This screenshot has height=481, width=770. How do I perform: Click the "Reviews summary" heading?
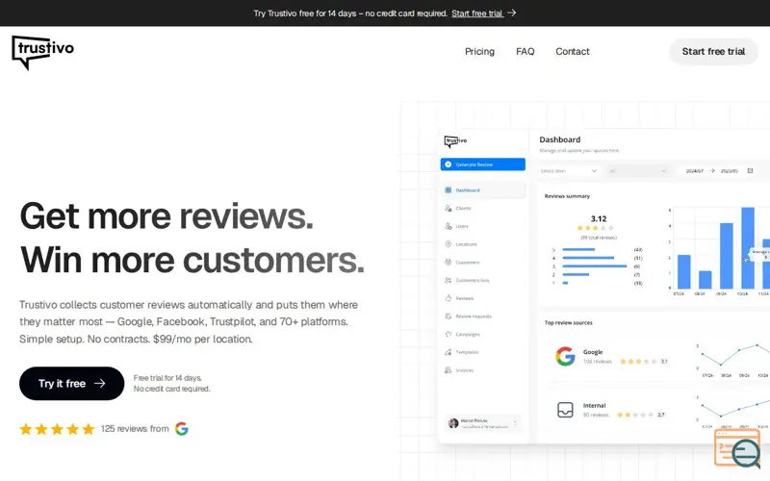567,196
